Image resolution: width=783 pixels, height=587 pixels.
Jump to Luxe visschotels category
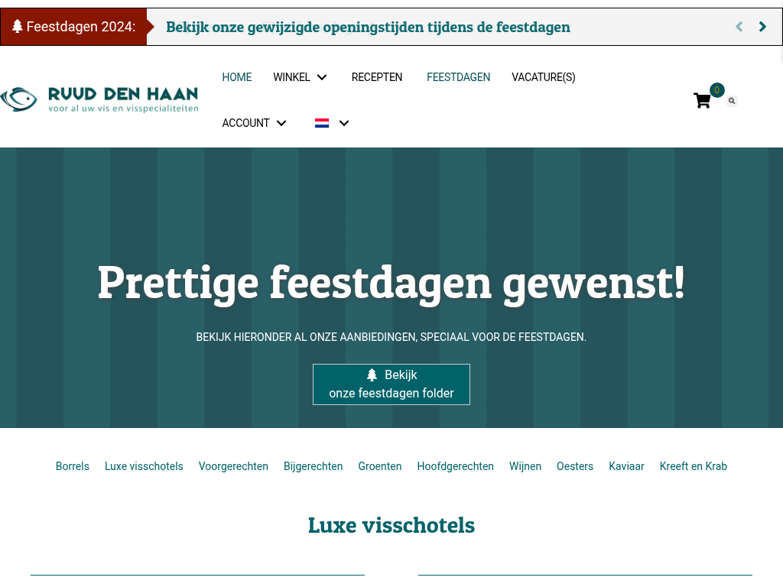pos(144,466)
